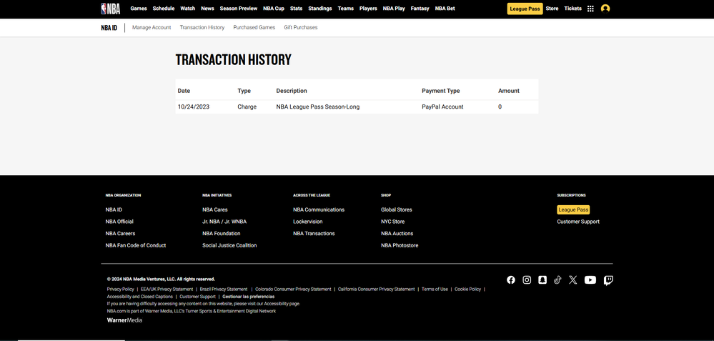Open the Instagram icon in footer
This screenshot has height=341, width=714.
pos(527,280)
